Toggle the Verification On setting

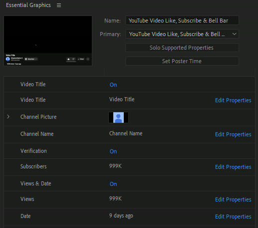coord(113,151)
